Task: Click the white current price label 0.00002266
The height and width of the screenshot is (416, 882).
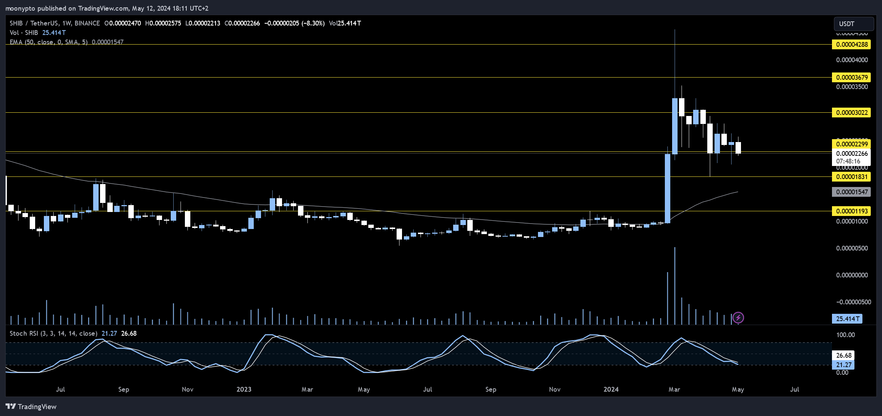Action: click(851, 153)
